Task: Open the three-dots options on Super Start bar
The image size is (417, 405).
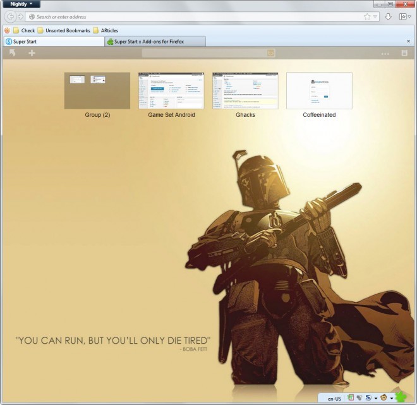Action: (x=385, y=54)
